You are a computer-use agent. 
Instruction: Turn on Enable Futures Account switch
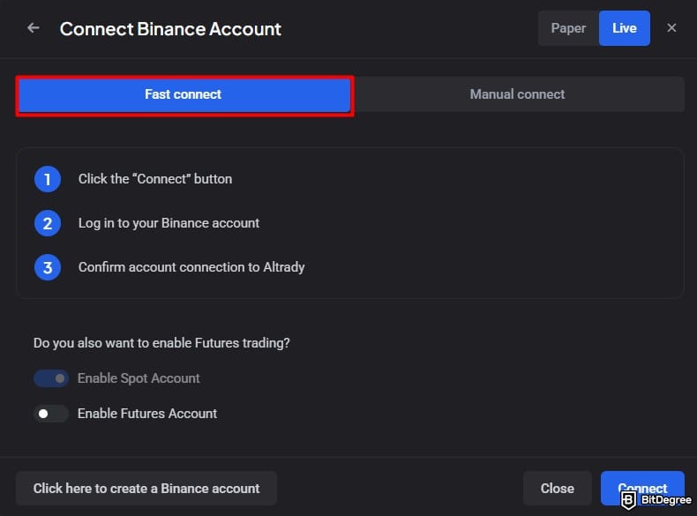51,414
